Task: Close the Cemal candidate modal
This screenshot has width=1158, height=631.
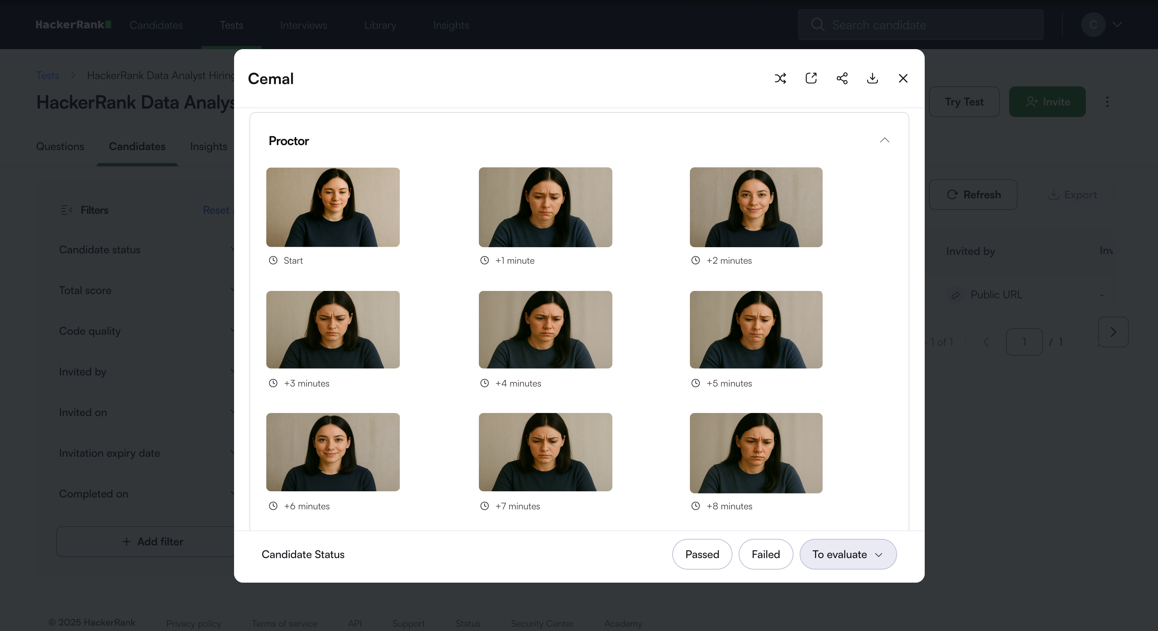Action: pyautogui.click(x=903, y=78)
